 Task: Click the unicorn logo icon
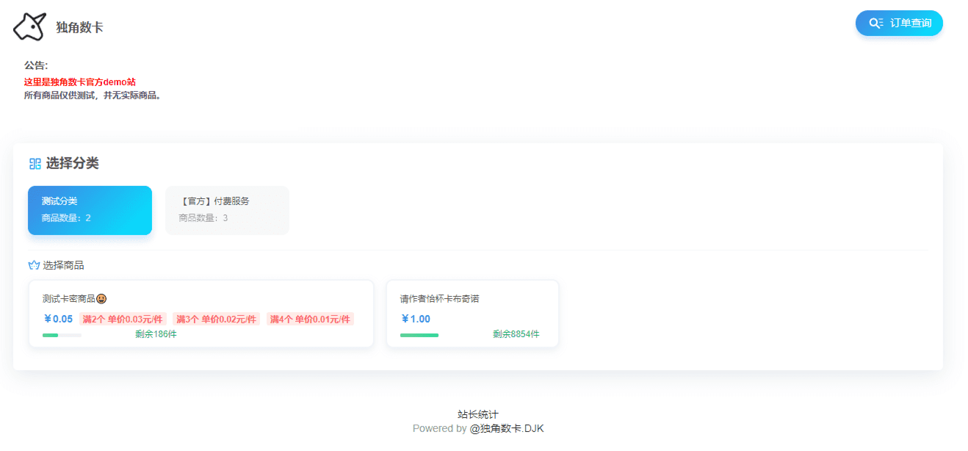[29, 27]
